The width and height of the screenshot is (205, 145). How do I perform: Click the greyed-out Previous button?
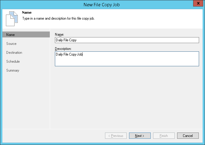pos(116,136)
